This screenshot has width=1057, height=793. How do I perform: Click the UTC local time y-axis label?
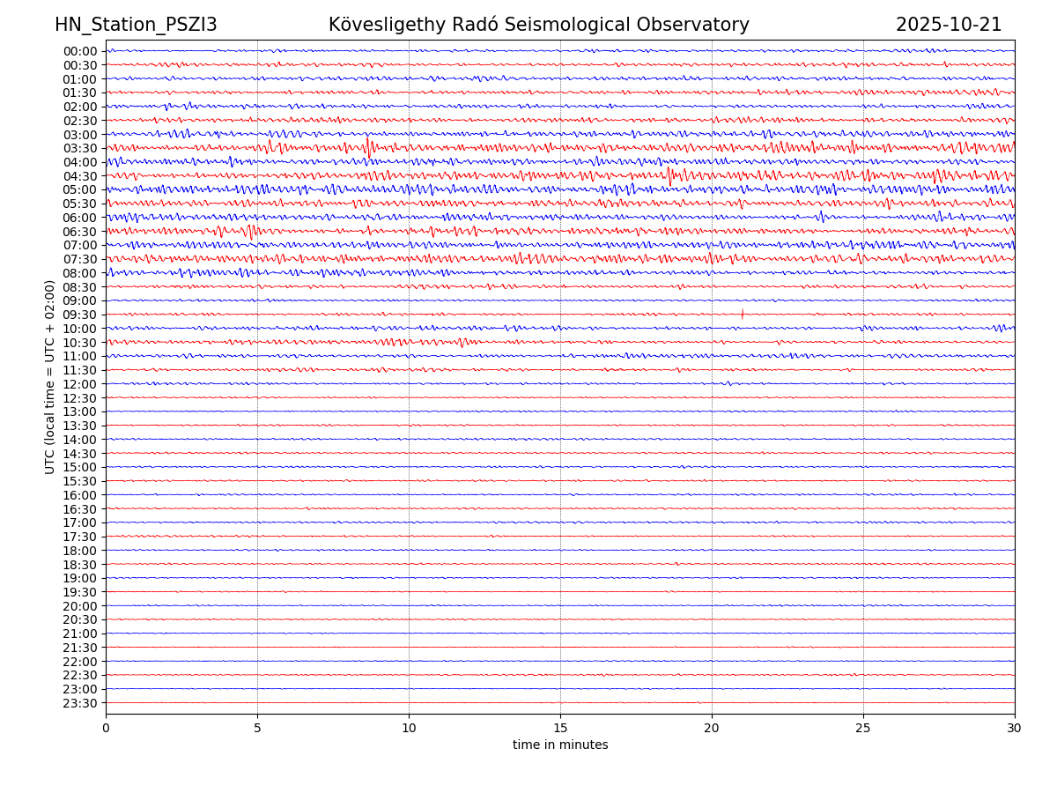click(50, 376)
